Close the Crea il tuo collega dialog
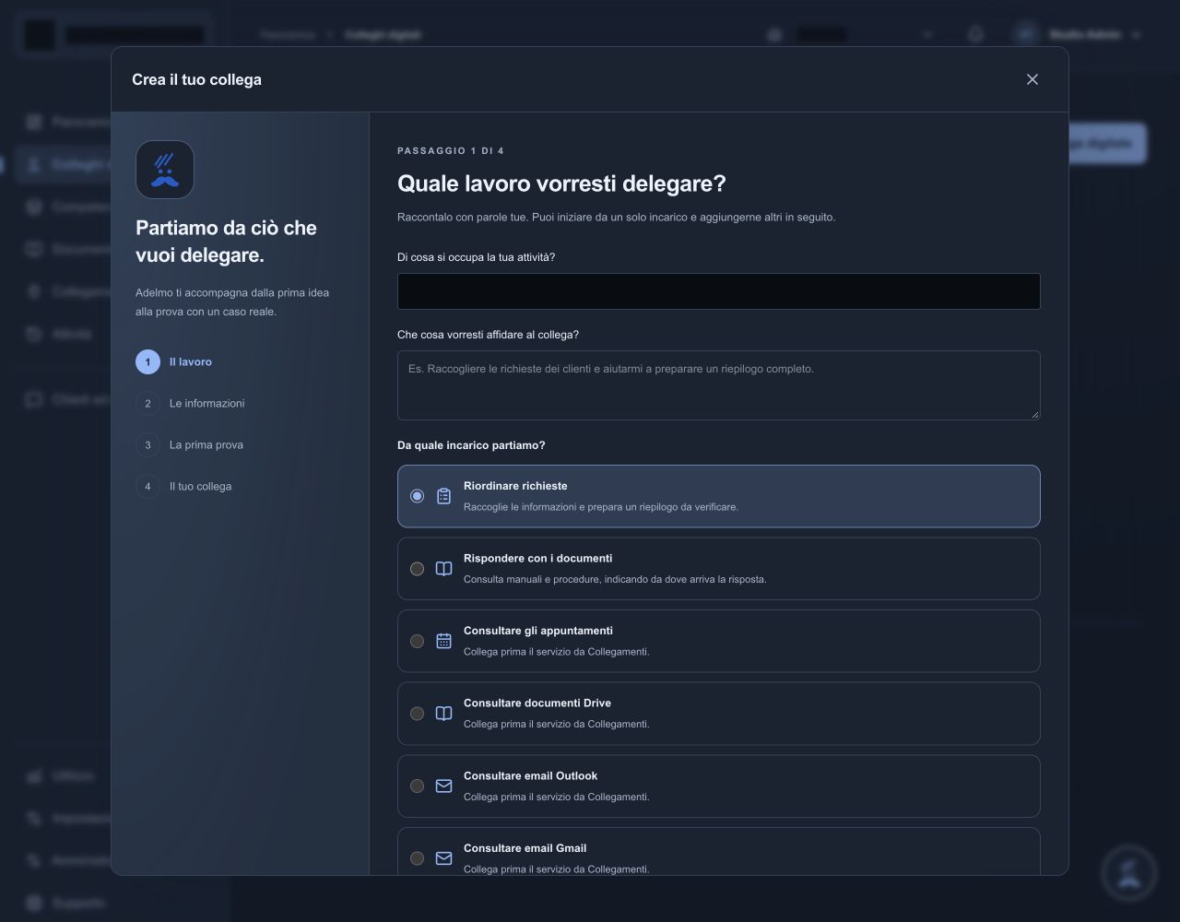Image resolution: width=1180 pixels, height=922 pixels. click(x=1032, y=79)
